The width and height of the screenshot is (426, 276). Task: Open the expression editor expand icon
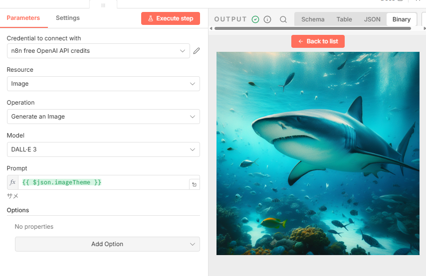coord(194,184)
